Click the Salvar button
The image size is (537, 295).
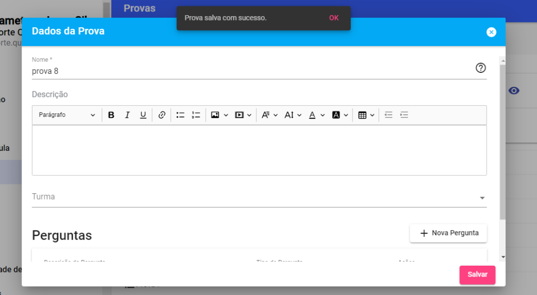coord(477,275)
